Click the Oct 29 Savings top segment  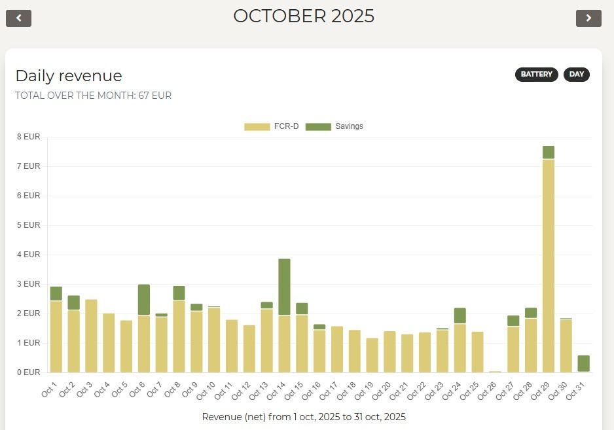point(549,152)
